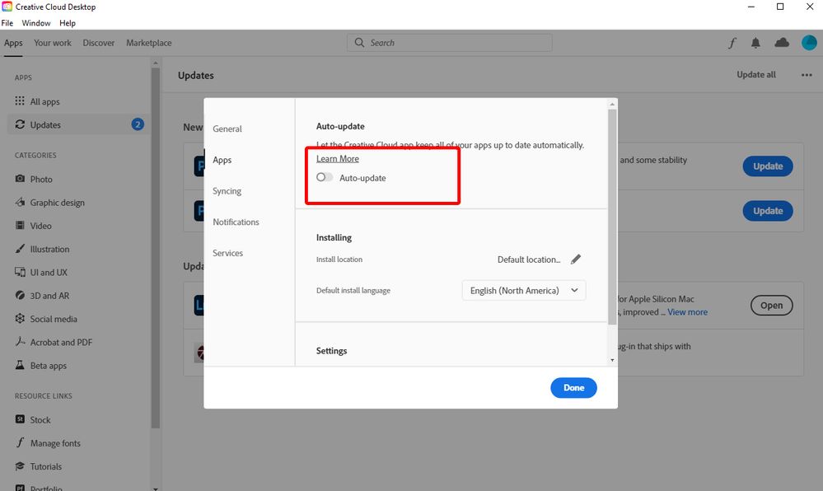823x491 pixels.
Task: Open the account profile avatar
Action: [809, 43]
